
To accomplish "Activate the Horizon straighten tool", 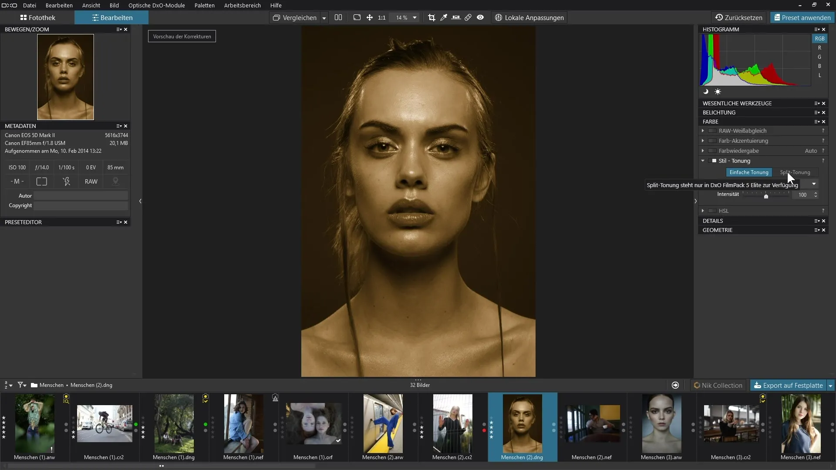I will click(456, 17).
